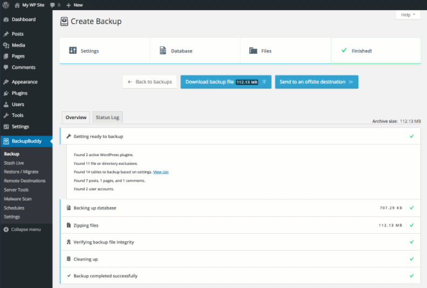The width and height of the screenshot is (427, 288).
Task: Switch to the Status Log tab
Action: coord(108,117)
